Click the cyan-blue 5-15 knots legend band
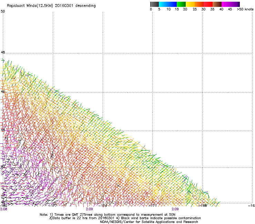 168,4
